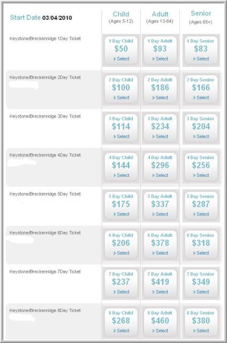Choose the 8 Day Child $268 ticket
Viewport: 227px width, 343px height.
[x=121, y=322]
